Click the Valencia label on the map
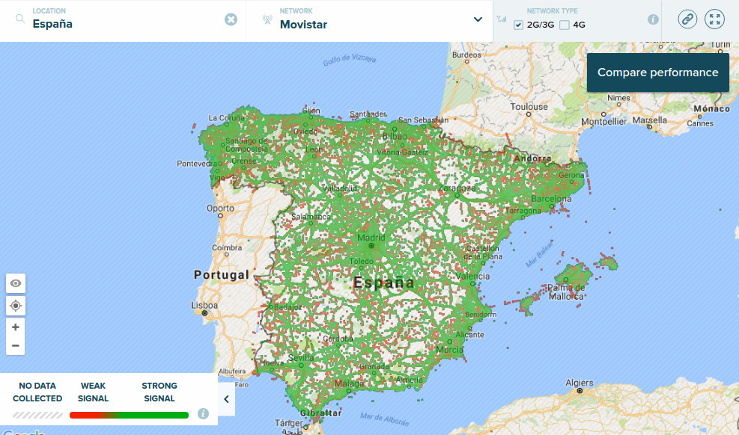739x435 pixels. (472, 276)
